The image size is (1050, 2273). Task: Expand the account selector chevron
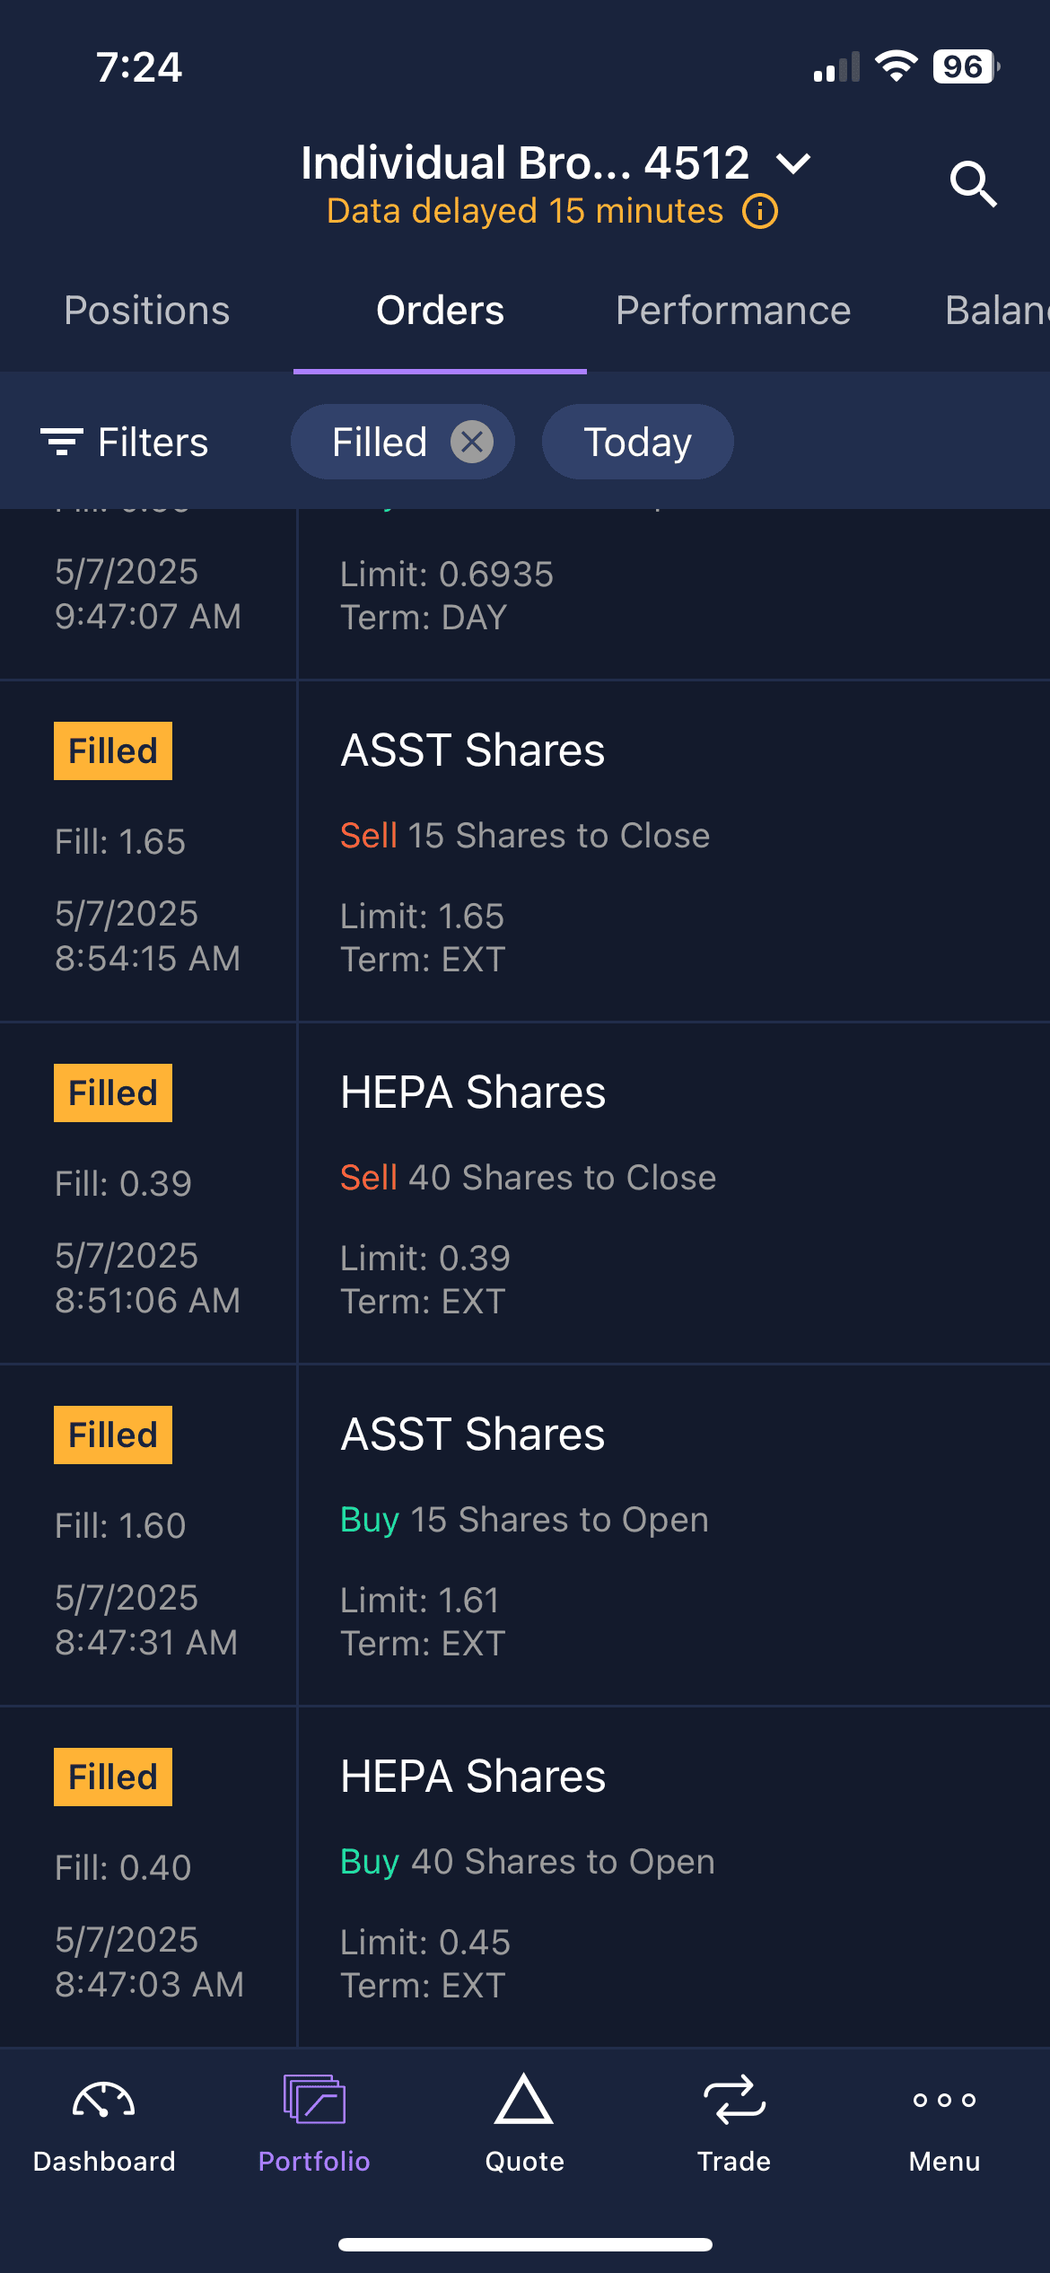click(793, 163)
